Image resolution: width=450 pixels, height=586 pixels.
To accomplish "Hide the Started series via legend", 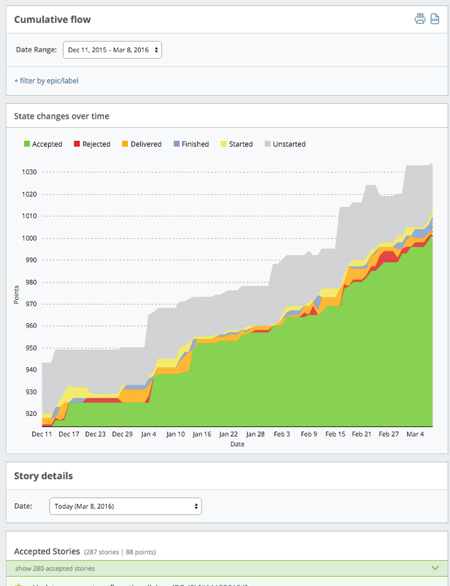I will 235,144.
